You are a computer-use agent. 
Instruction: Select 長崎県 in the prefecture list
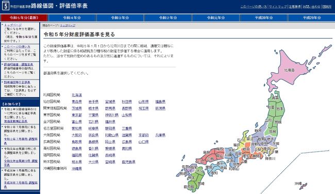(110, 155)
